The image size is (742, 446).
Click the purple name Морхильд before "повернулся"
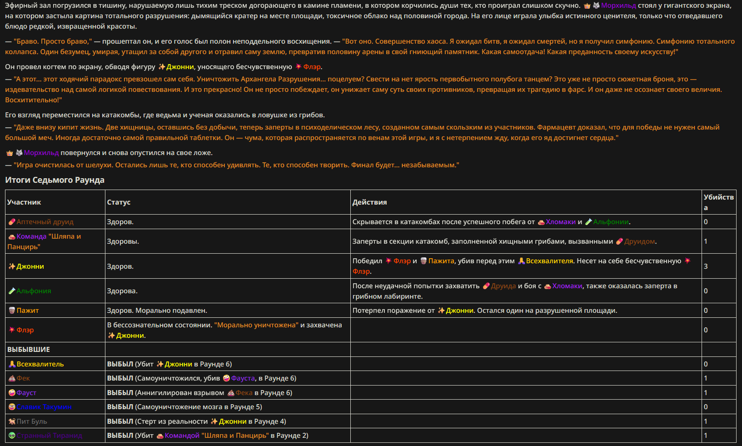click(x=41, y=153)
